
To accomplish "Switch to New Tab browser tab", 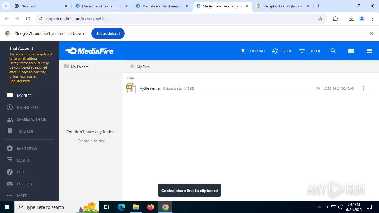I will (x=41, y=6).
